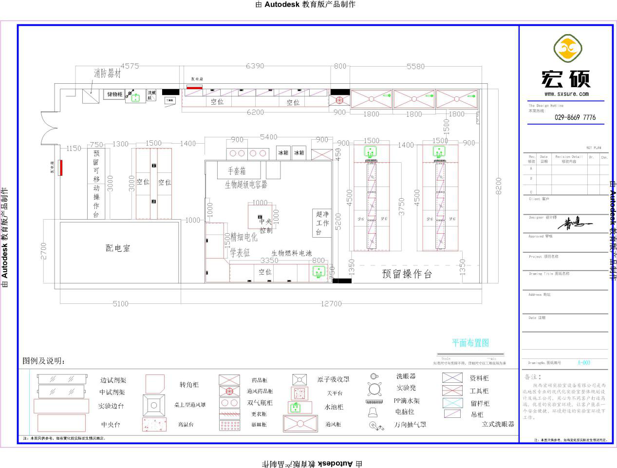Click the dual gas cylinder cabinet (双气瓶柜) legend icon
This screenshot has width=617, height=468.
click(x=229, y=403)
